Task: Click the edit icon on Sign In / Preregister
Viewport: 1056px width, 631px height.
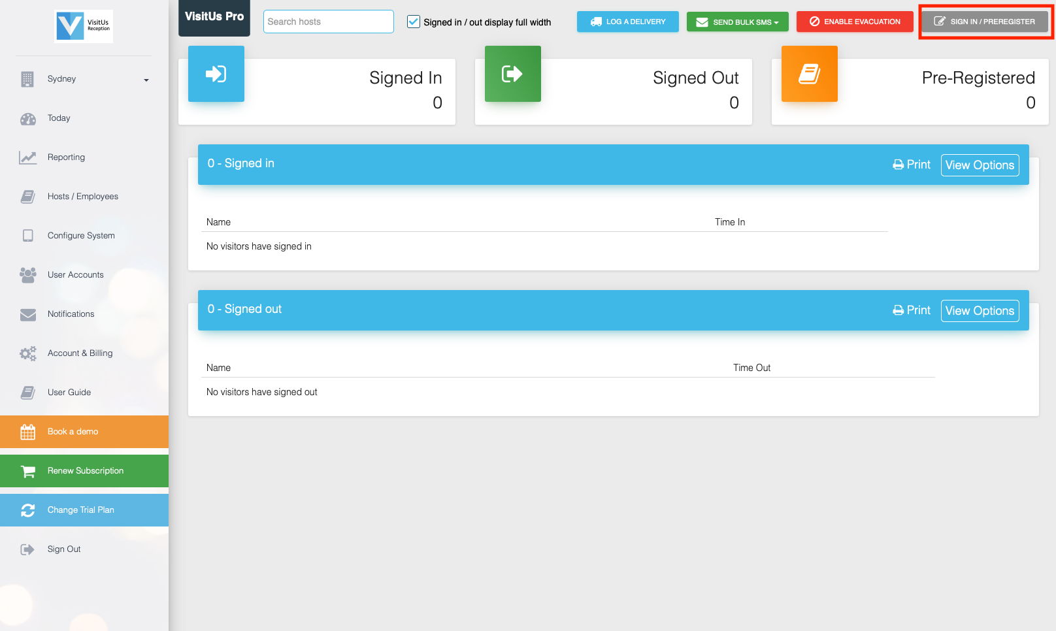Action: click(940, 22)
